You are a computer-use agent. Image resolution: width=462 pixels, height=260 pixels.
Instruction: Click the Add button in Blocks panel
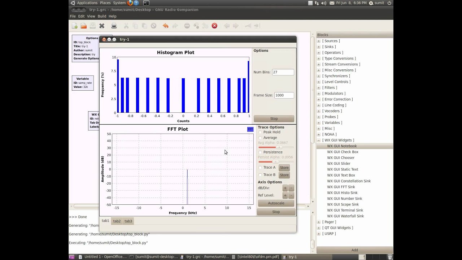click(355, 250)
